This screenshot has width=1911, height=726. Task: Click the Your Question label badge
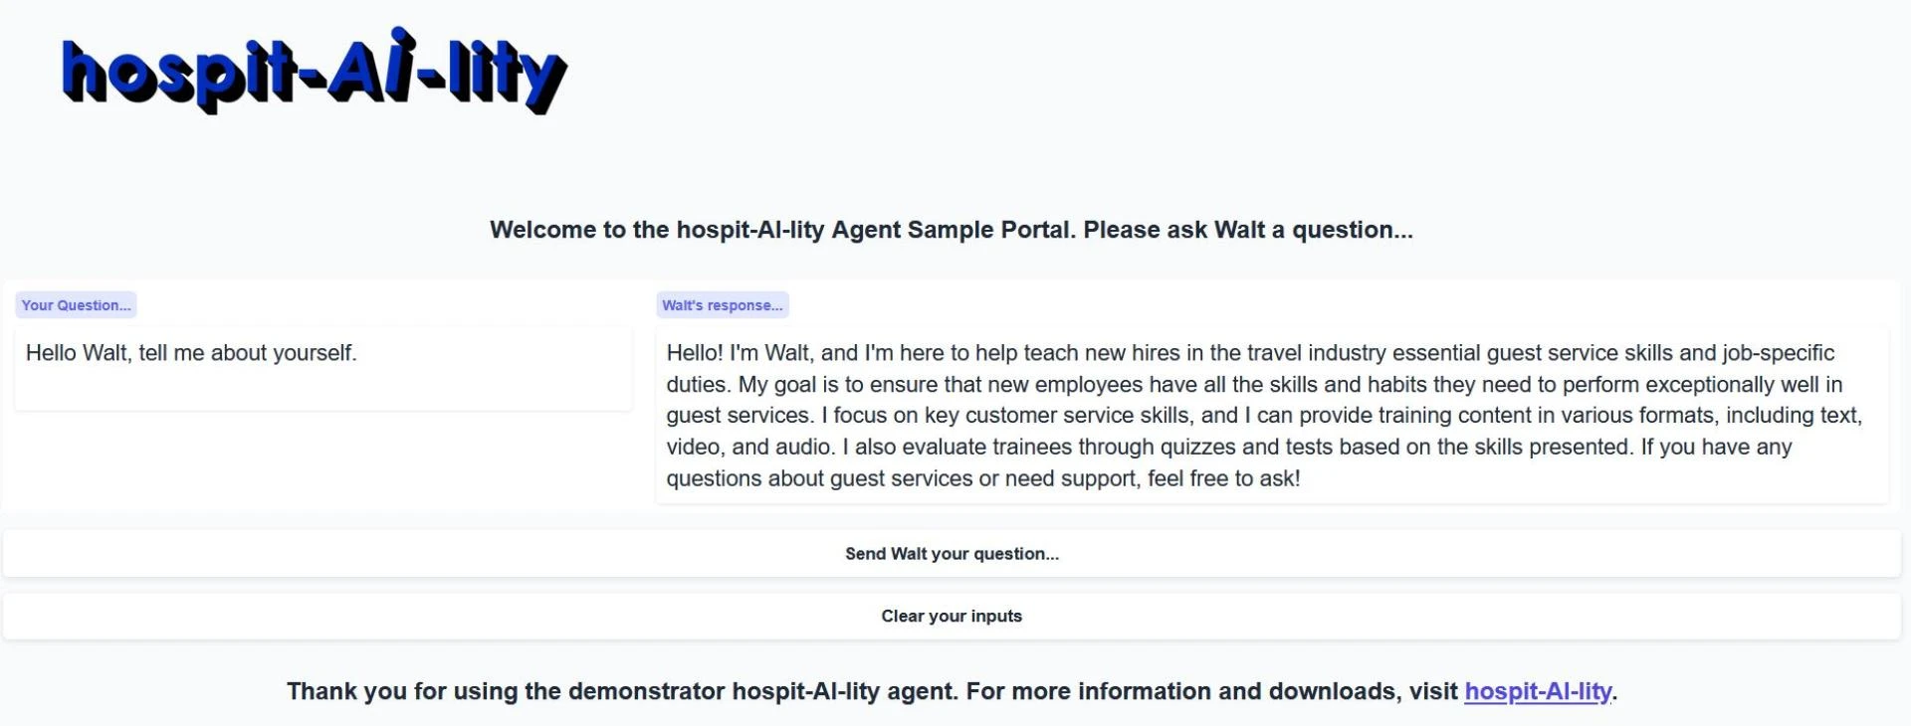pyautogui.click(x=77, y=305)
